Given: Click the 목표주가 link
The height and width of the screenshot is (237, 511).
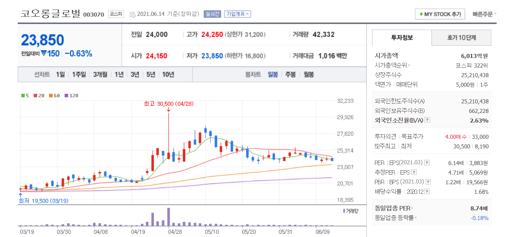Looking at the screenshot, I should (412, 137).
